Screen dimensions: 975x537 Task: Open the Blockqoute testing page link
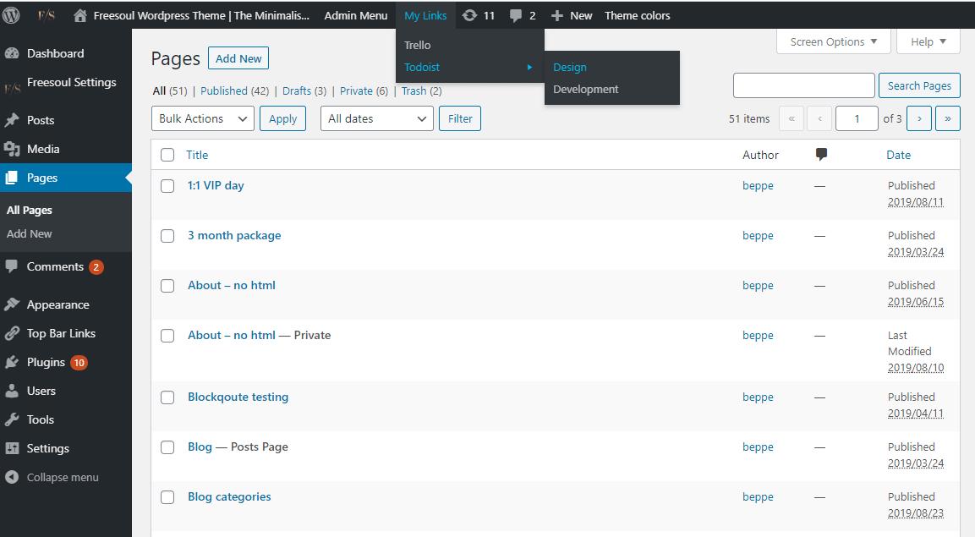(238, 397)
